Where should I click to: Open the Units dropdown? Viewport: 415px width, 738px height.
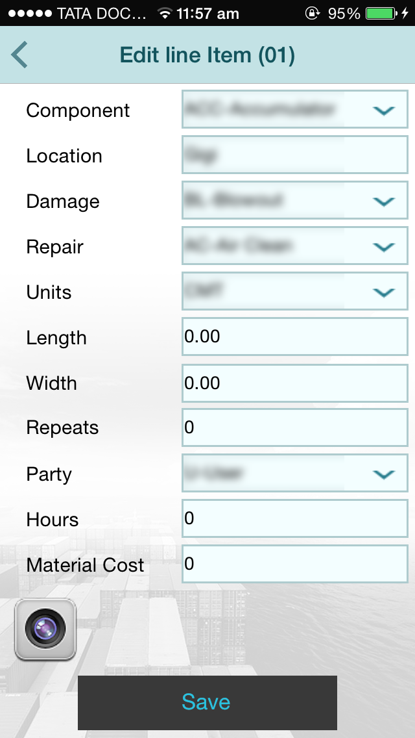click(x=295, y=292)
